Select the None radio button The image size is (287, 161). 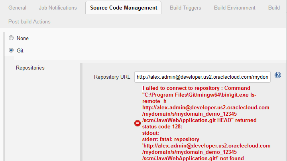coord(11,38)
